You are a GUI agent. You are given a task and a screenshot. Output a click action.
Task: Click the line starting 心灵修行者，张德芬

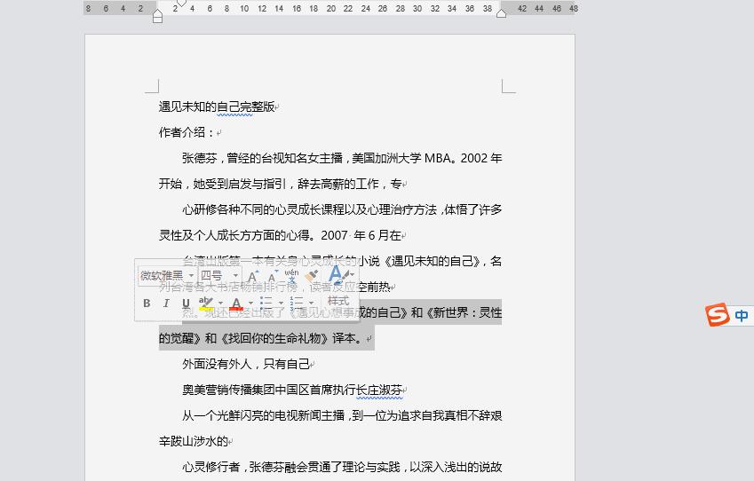tap(342, 467)
